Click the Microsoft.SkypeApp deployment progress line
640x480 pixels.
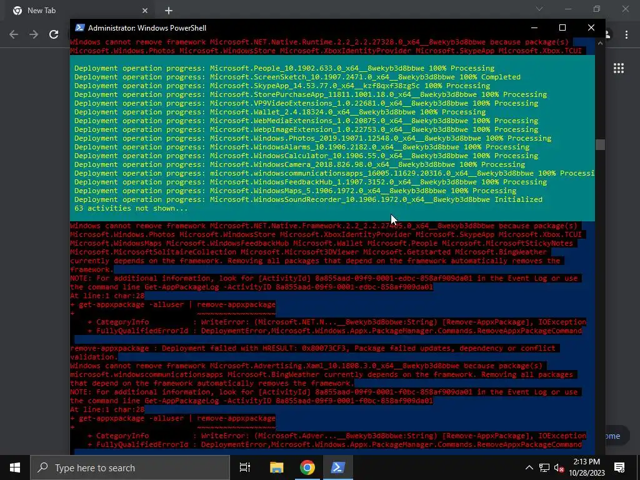click(282, 86)
